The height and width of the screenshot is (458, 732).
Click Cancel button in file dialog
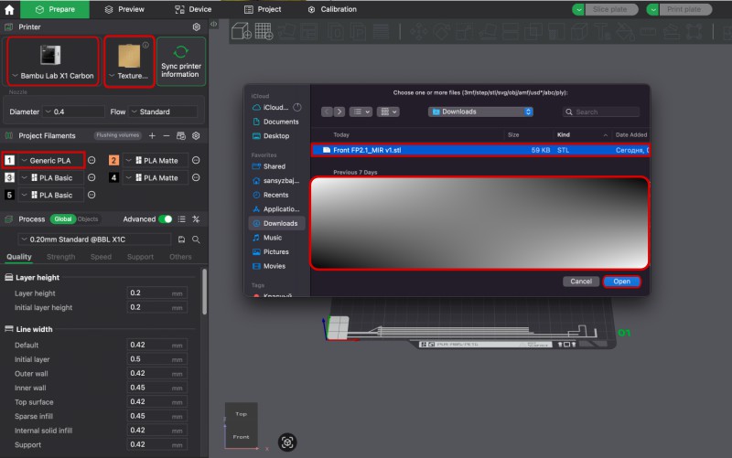(581, 282)
